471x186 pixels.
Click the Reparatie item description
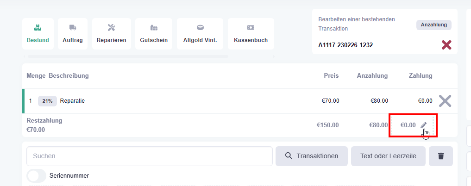[x=73, y=100]
